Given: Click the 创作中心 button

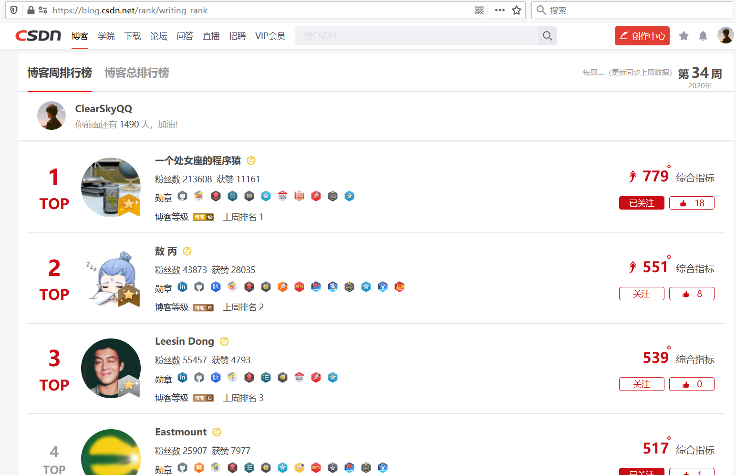Looking at the screenshot, I should 642,36.
